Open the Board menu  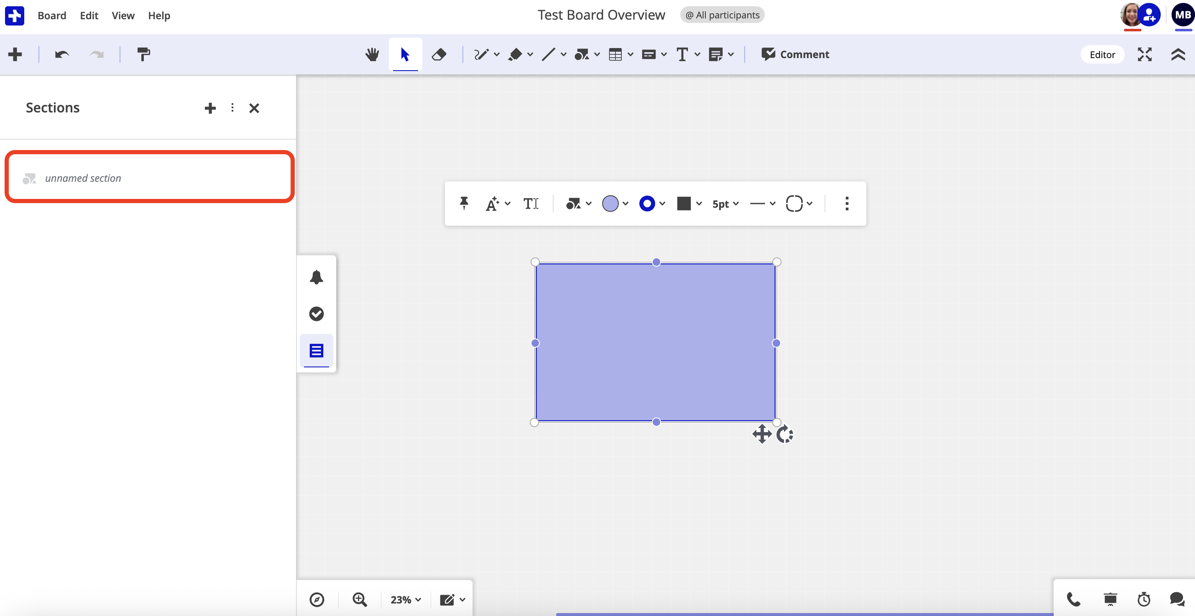pos(51,15)
